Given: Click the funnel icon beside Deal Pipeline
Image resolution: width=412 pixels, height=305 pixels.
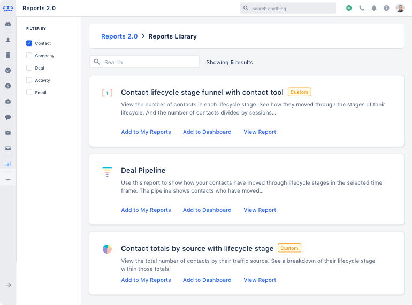Looking at the screenshot, I should [107, 172].
